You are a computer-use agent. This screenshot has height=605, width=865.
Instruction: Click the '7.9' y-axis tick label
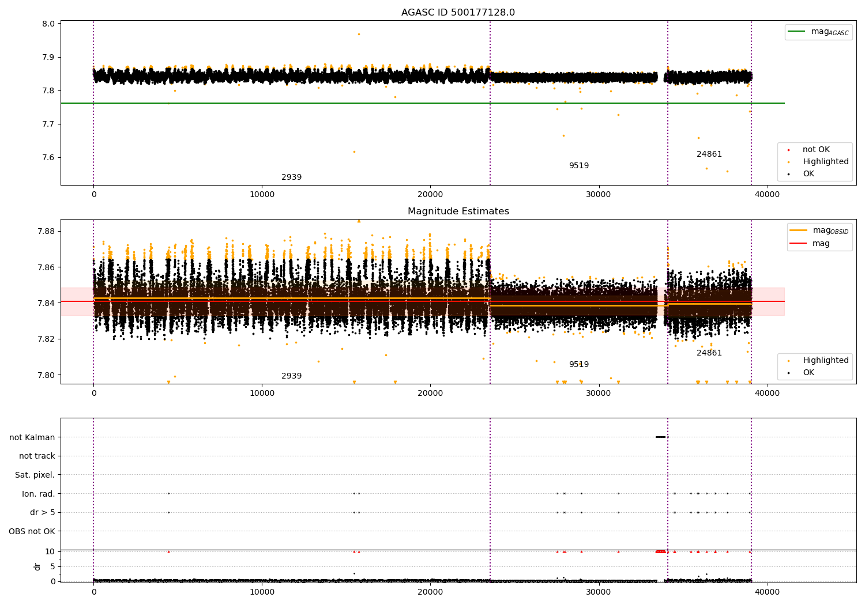(49, 58)
